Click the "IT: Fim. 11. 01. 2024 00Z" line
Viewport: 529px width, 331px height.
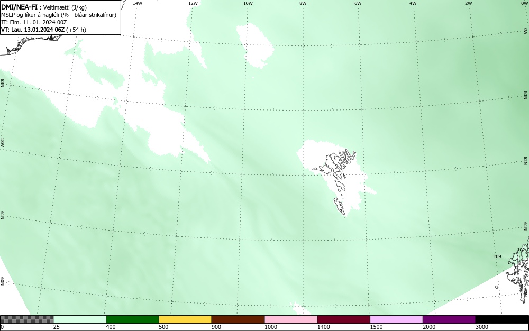click(x=34, y=22)
